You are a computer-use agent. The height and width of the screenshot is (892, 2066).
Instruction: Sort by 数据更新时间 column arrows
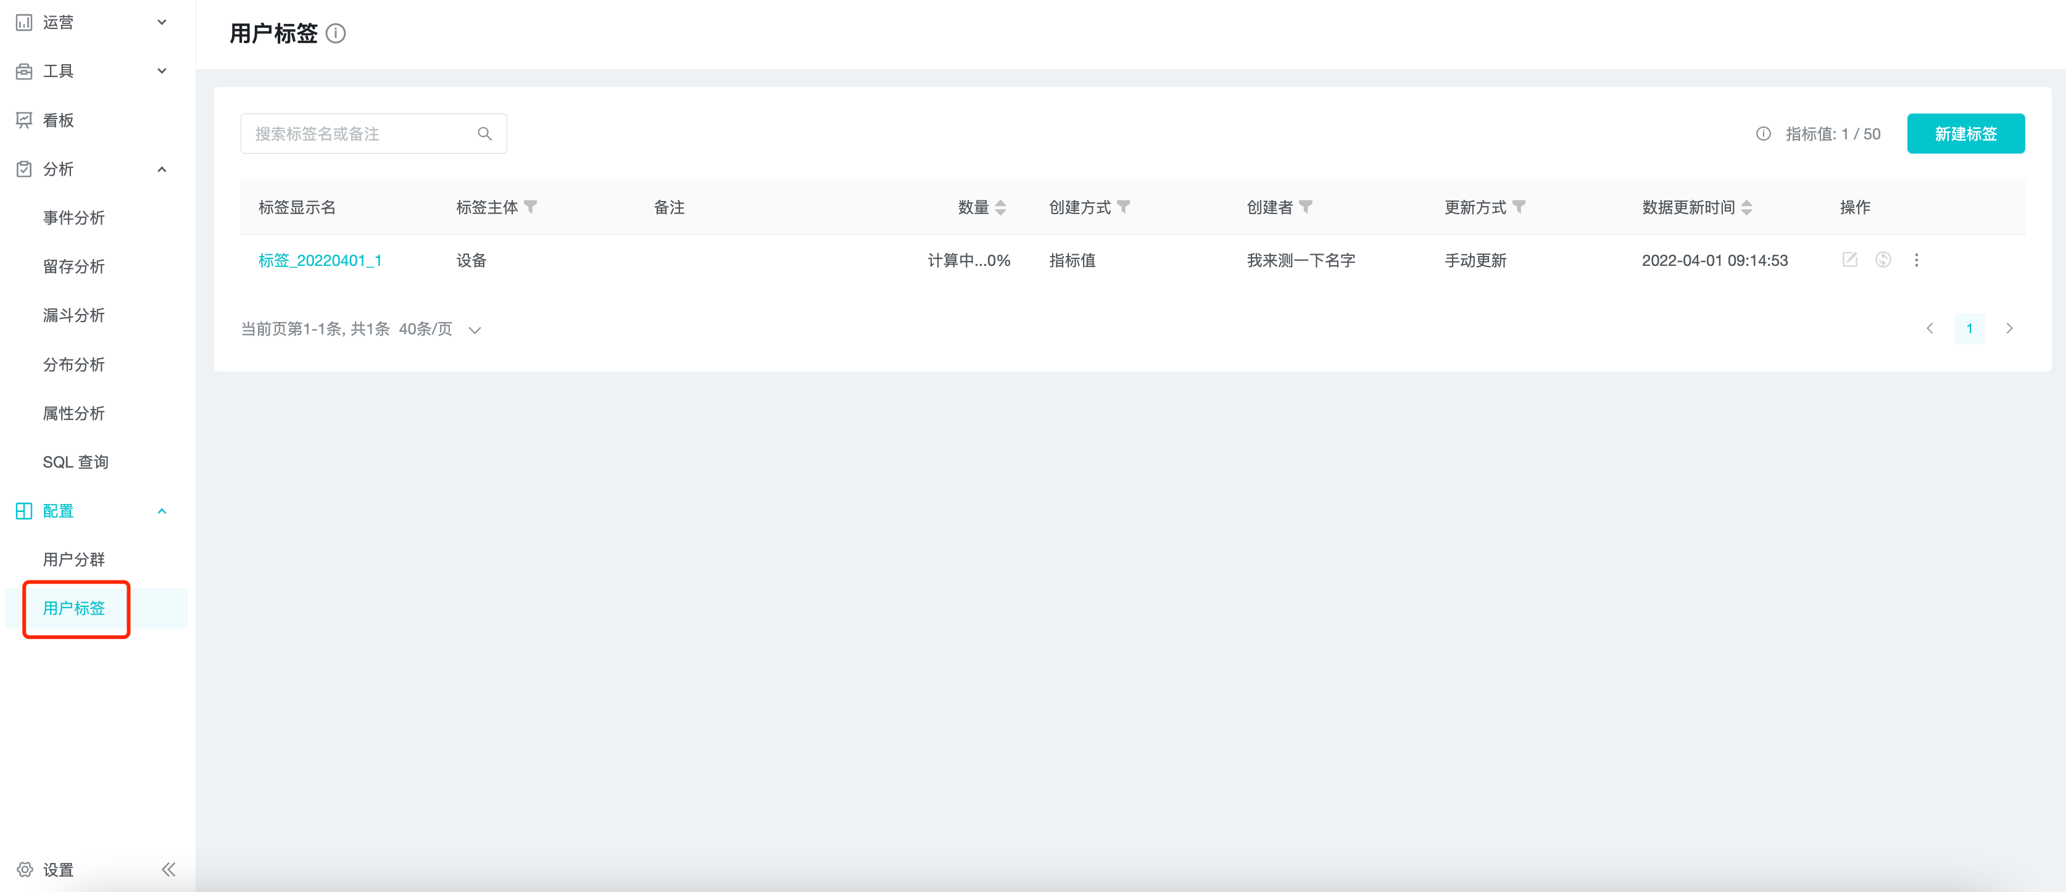pyautogui.click(x=1747, y=207)
